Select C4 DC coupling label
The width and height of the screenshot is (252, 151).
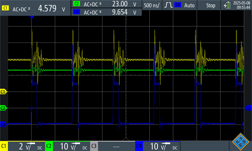(175, 148)
